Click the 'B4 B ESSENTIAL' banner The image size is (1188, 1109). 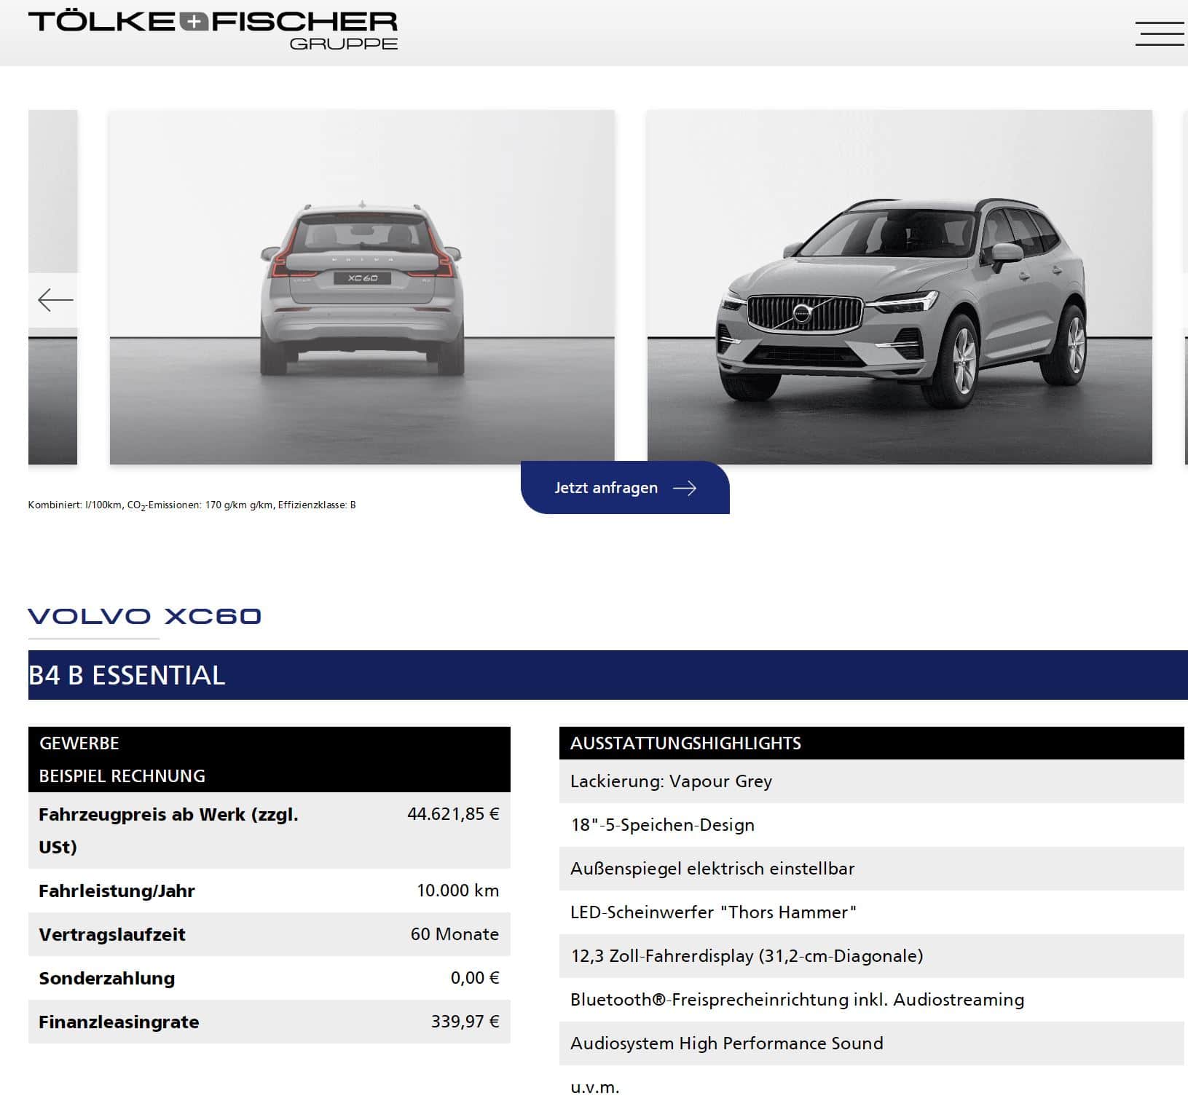[x=608, y=675]
